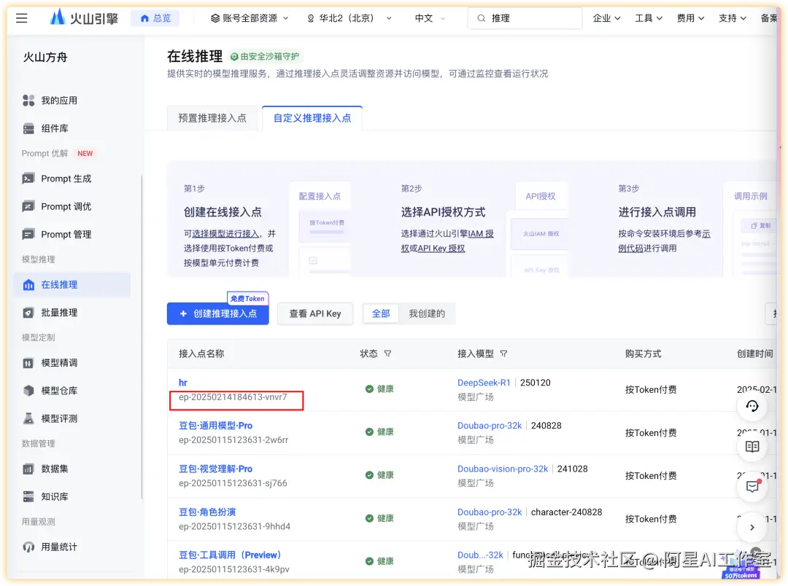Image resolution: width=788 pixels, height=586 pixels.
Task: Select the 全部 filter toggle
Action: pyautogui.click(x=381, y=313)
